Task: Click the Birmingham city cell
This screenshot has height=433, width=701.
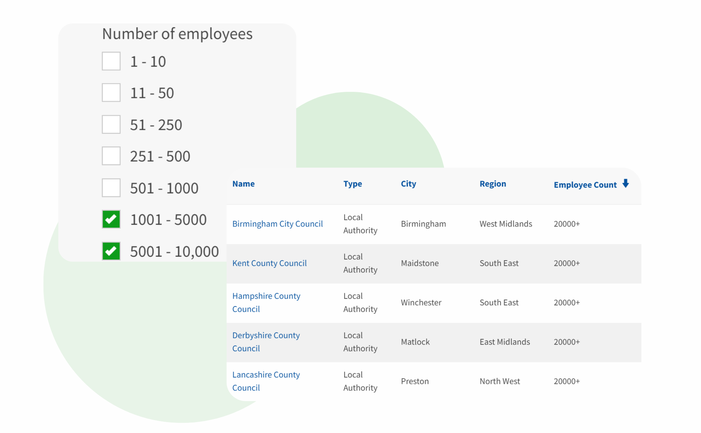Action: pos(423,224)
